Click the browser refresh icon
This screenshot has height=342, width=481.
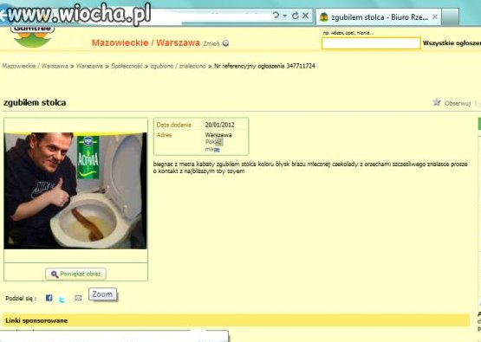click(296, 16)
